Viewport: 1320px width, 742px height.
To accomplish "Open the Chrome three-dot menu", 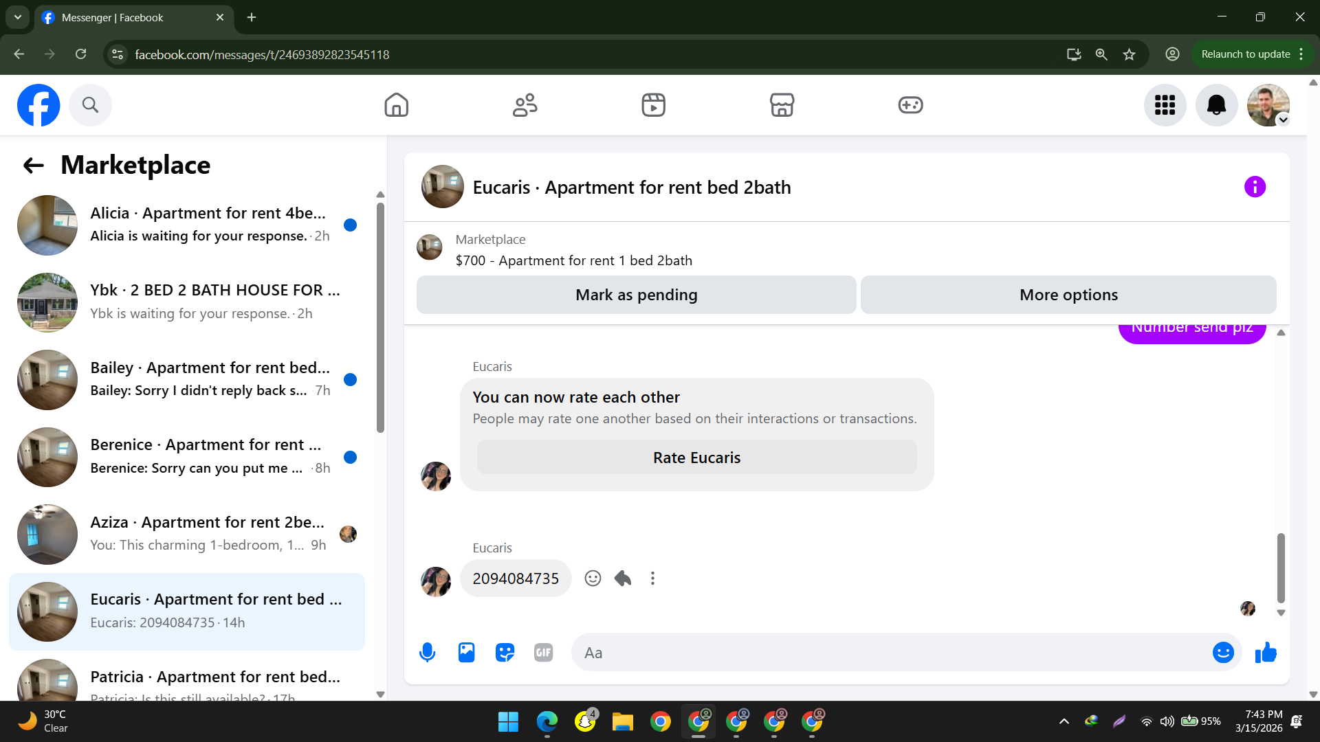I will point(1301,54).
